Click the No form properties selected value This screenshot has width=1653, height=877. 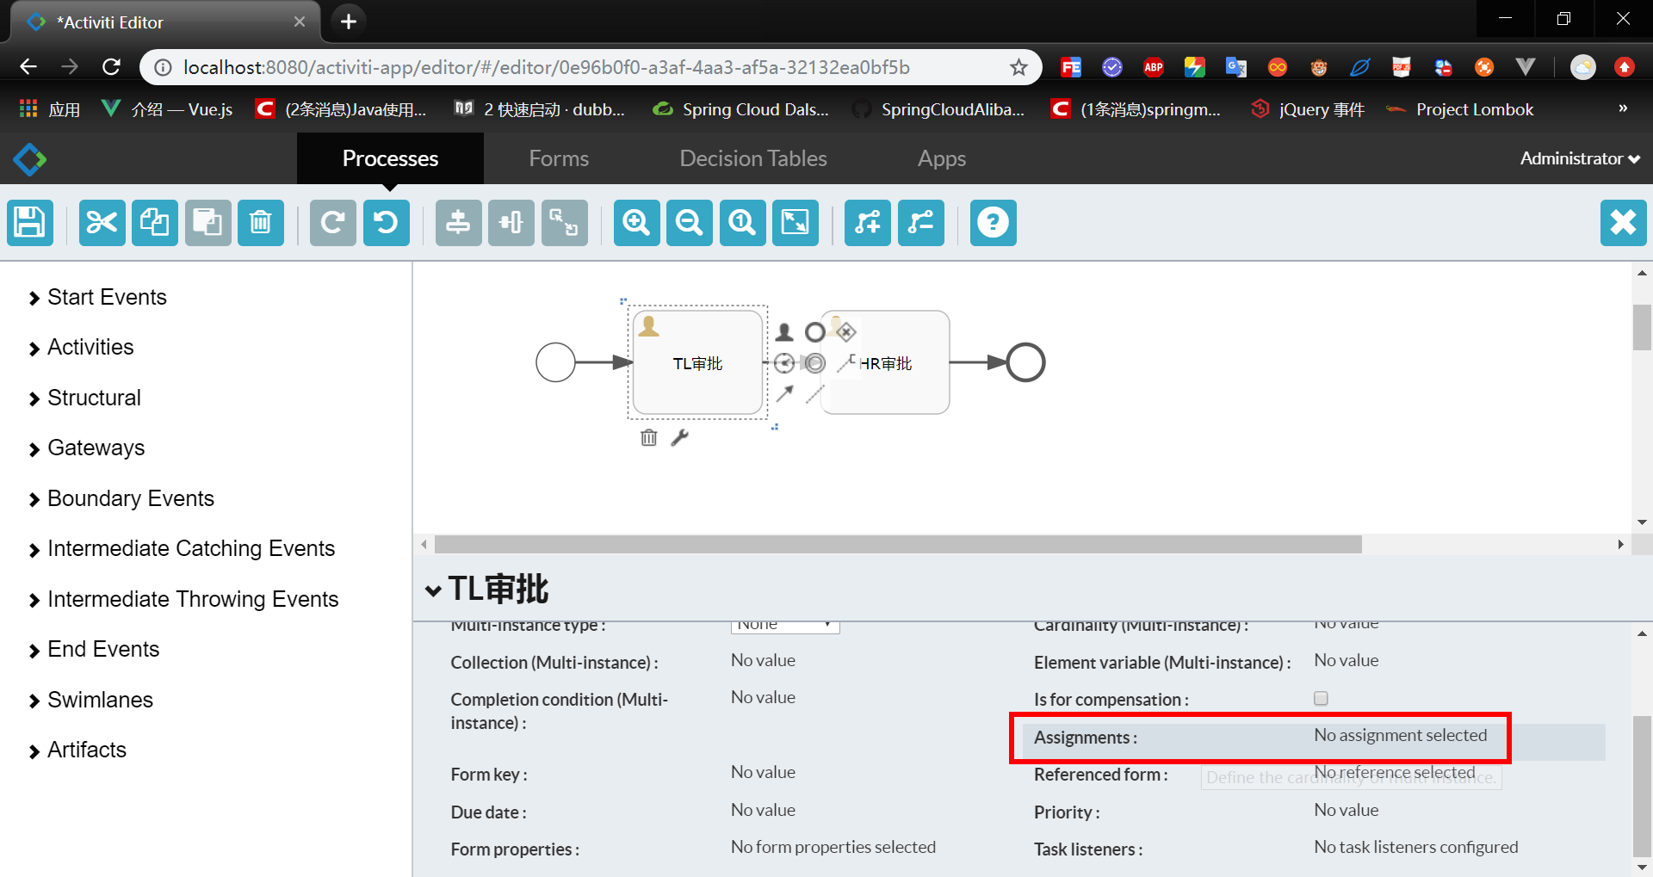pos(833,847)
